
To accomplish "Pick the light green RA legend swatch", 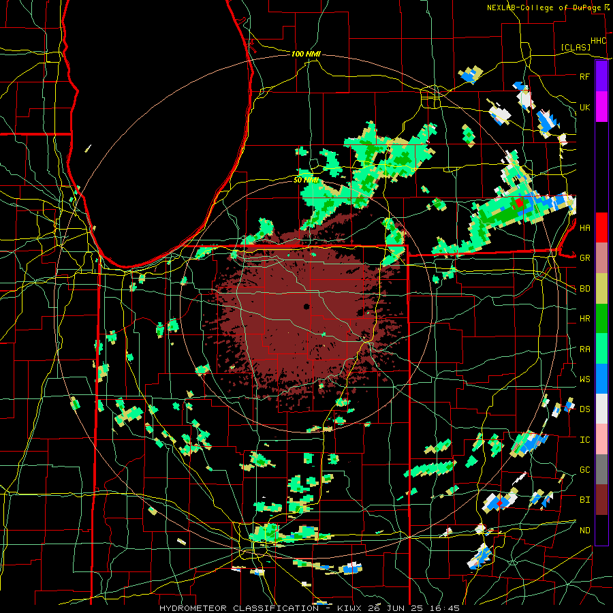I will pyautogui.click(x=601, y=349).
